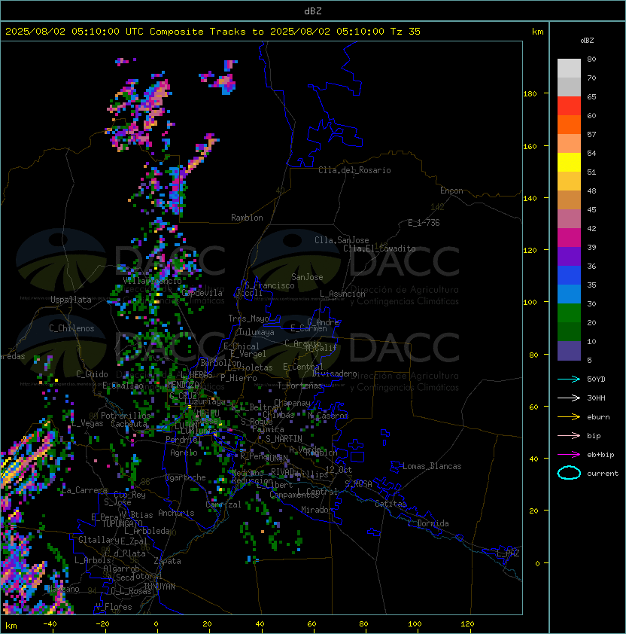Click the yellow eburn arrow in the legend
Screen dimensions: 626x634
[x=569, y=417]
